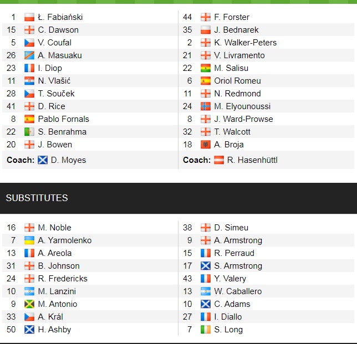
Task: Click the Ireland flag beside S. Long
Action: click(x=205, y=330)
